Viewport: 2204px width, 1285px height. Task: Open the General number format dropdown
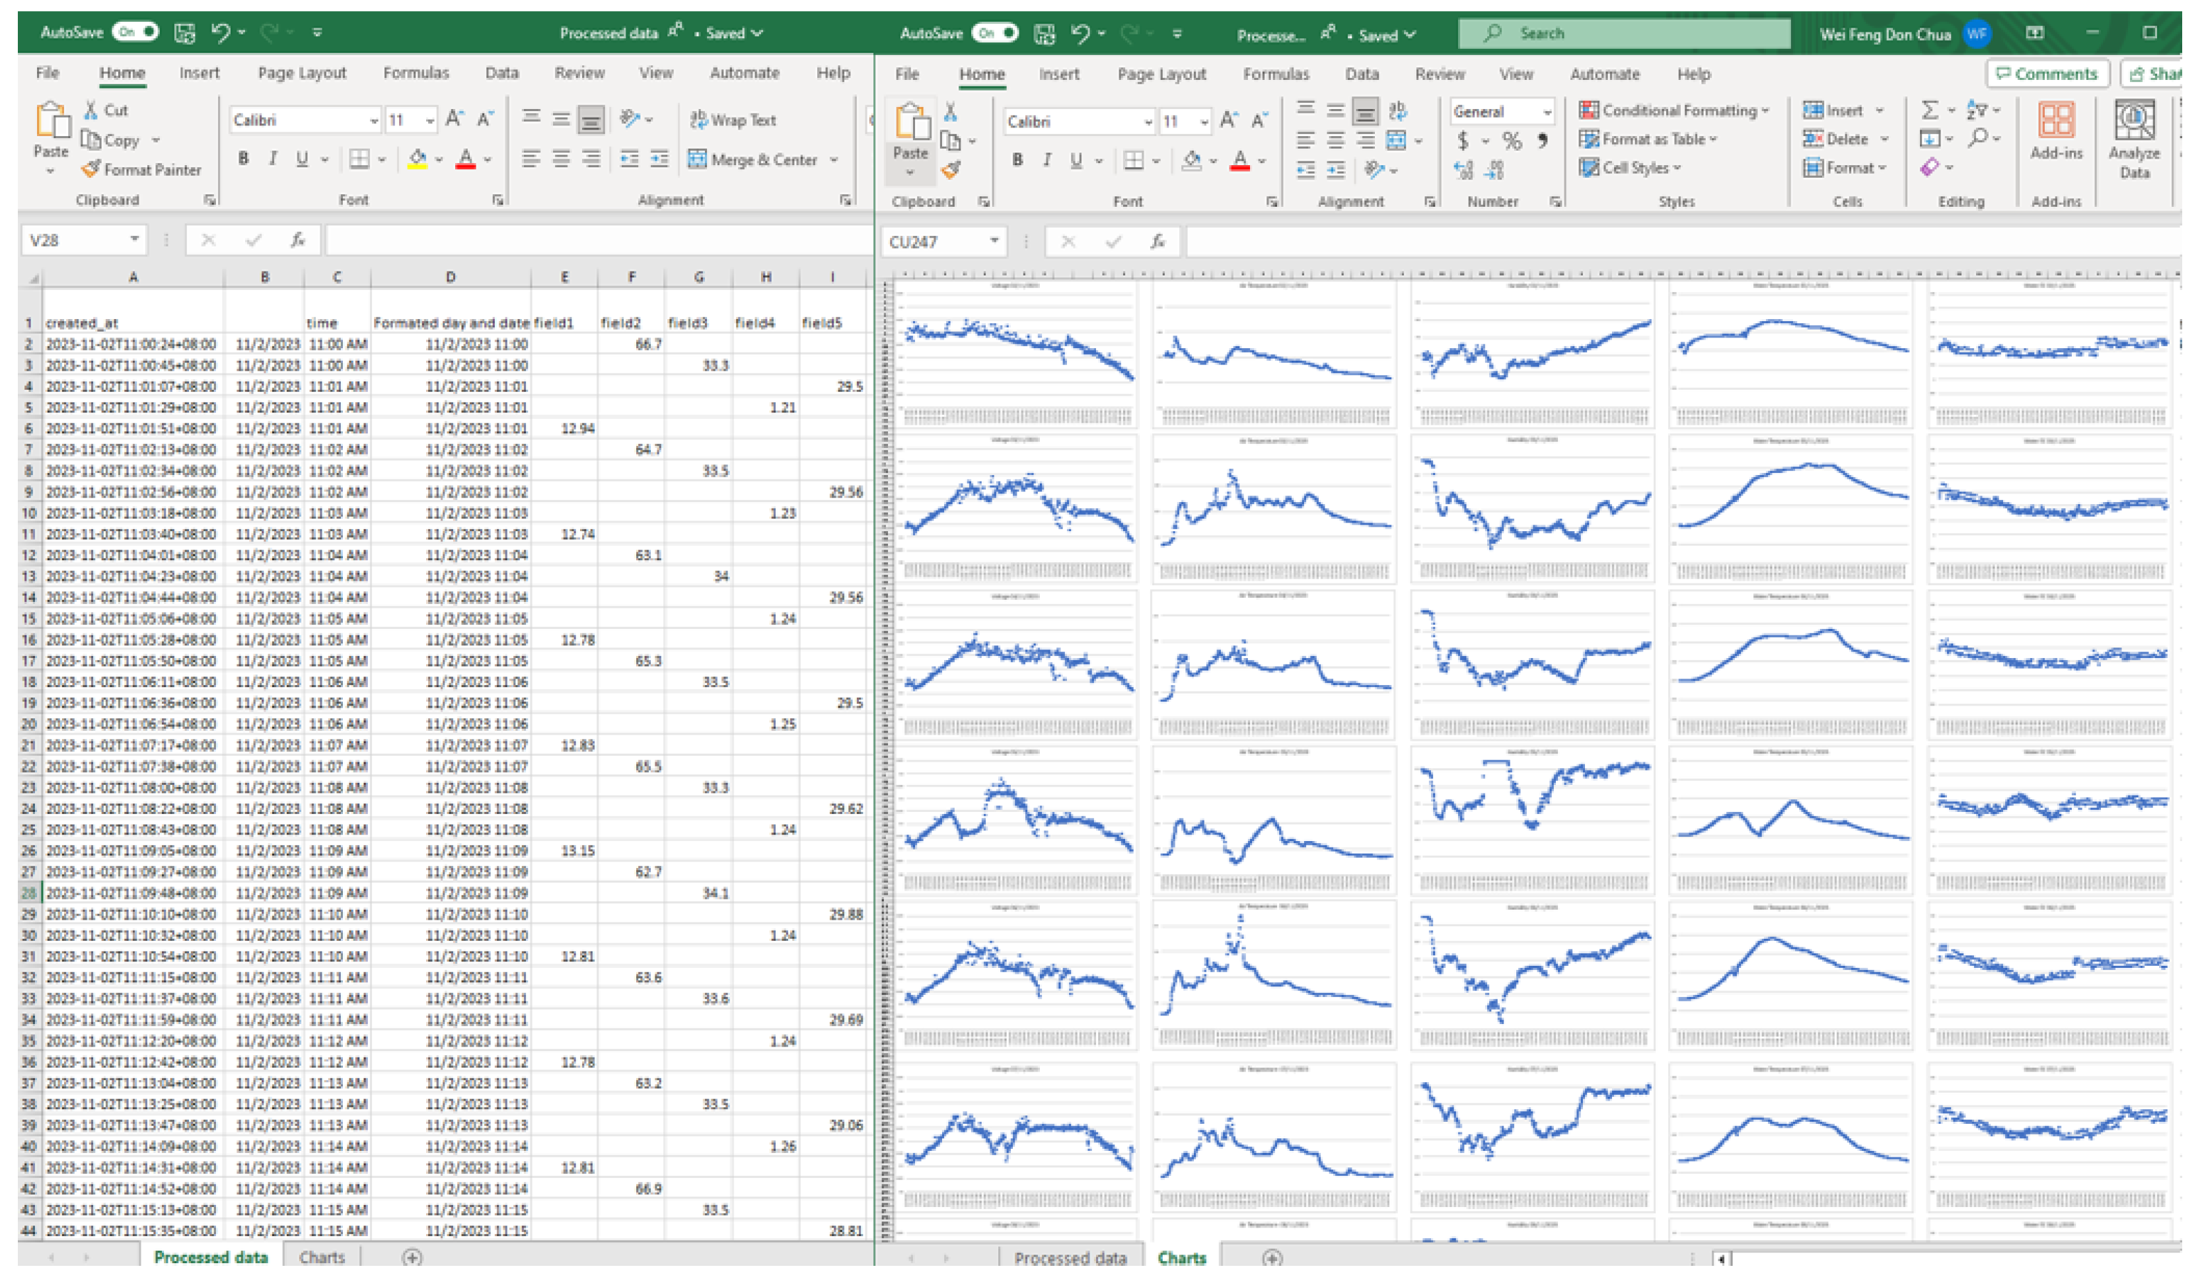pos(1546,112)
